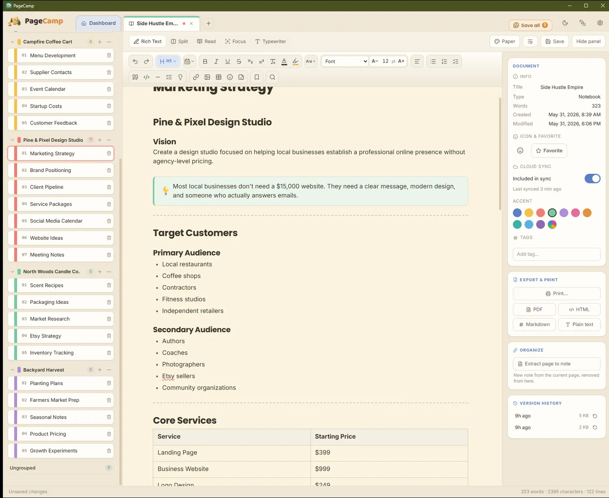Apply subscript formatting
Image resolution: width=609 pixels, height=498 pixels.
(250, 61)
